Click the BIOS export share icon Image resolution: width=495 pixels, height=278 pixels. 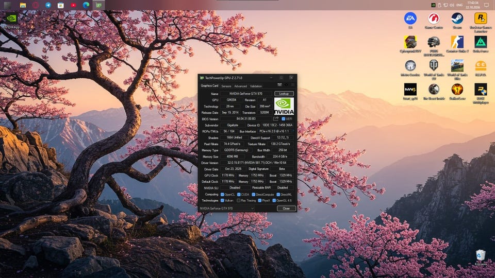pyautogui.click(x=275, y=119)
